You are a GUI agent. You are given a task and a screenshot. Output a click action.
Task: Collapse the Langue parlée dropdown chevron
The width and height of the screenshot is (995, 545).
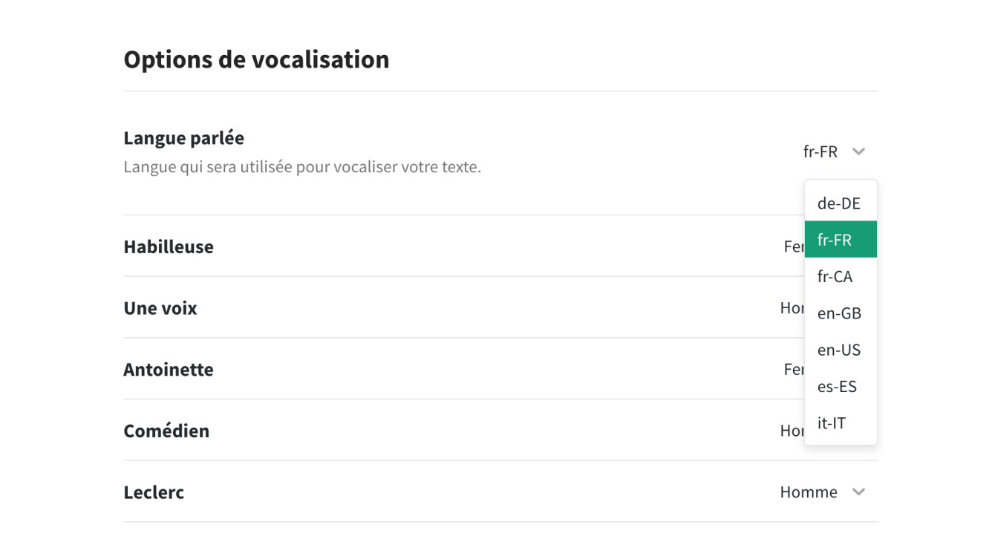(859, 151)
